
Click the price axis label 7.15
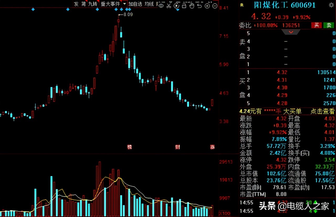224,36
